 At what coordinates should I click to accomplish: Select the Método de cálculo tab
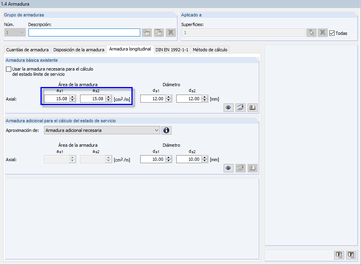(209, 49)
